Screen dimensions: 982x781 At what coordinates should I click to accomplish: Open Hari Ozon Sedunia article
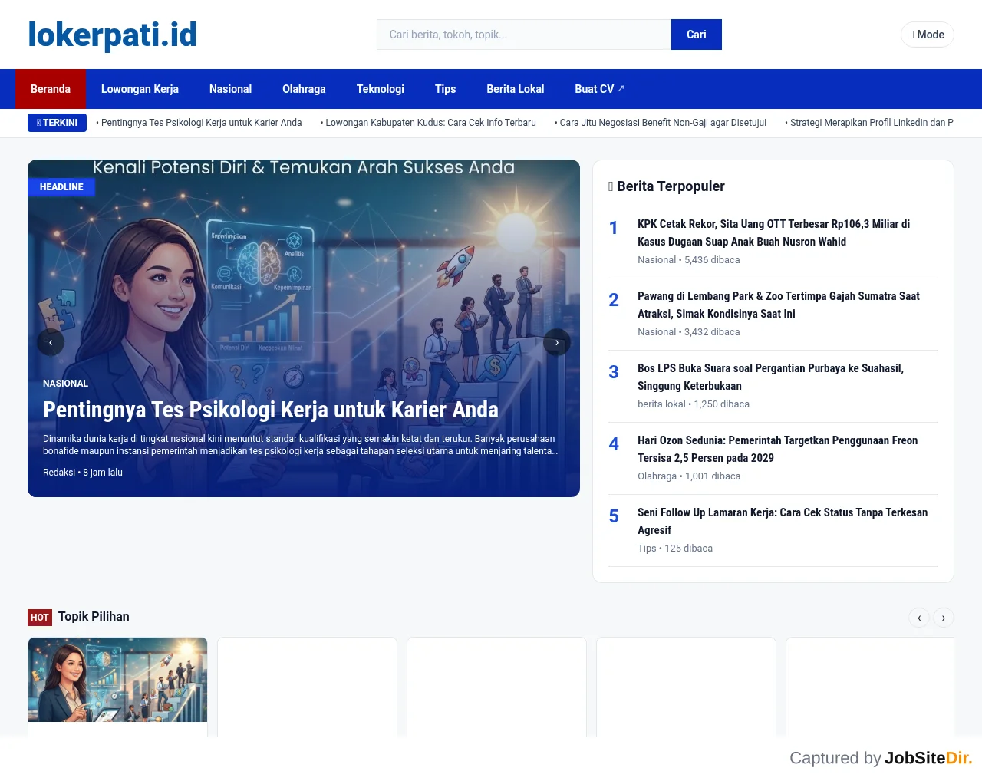pyautogui.click(x=777, y=449)
